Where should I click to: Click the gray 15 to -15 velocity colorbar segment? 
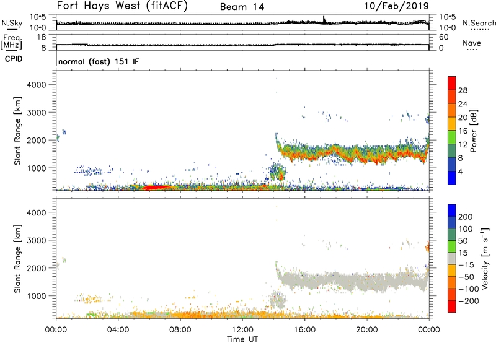pos(452,258)
